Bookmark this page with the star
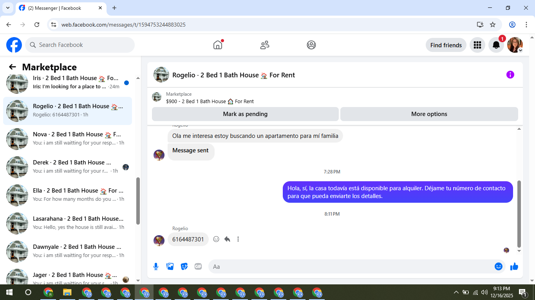 pyautogui.click(x=493, y=25)
